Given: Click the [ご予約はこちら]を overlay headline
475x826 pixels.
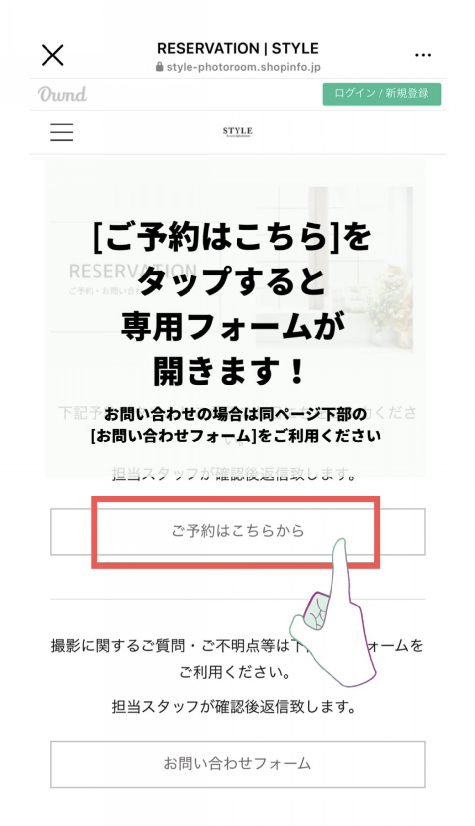Looking at the screenshot, I should point(232,236).
